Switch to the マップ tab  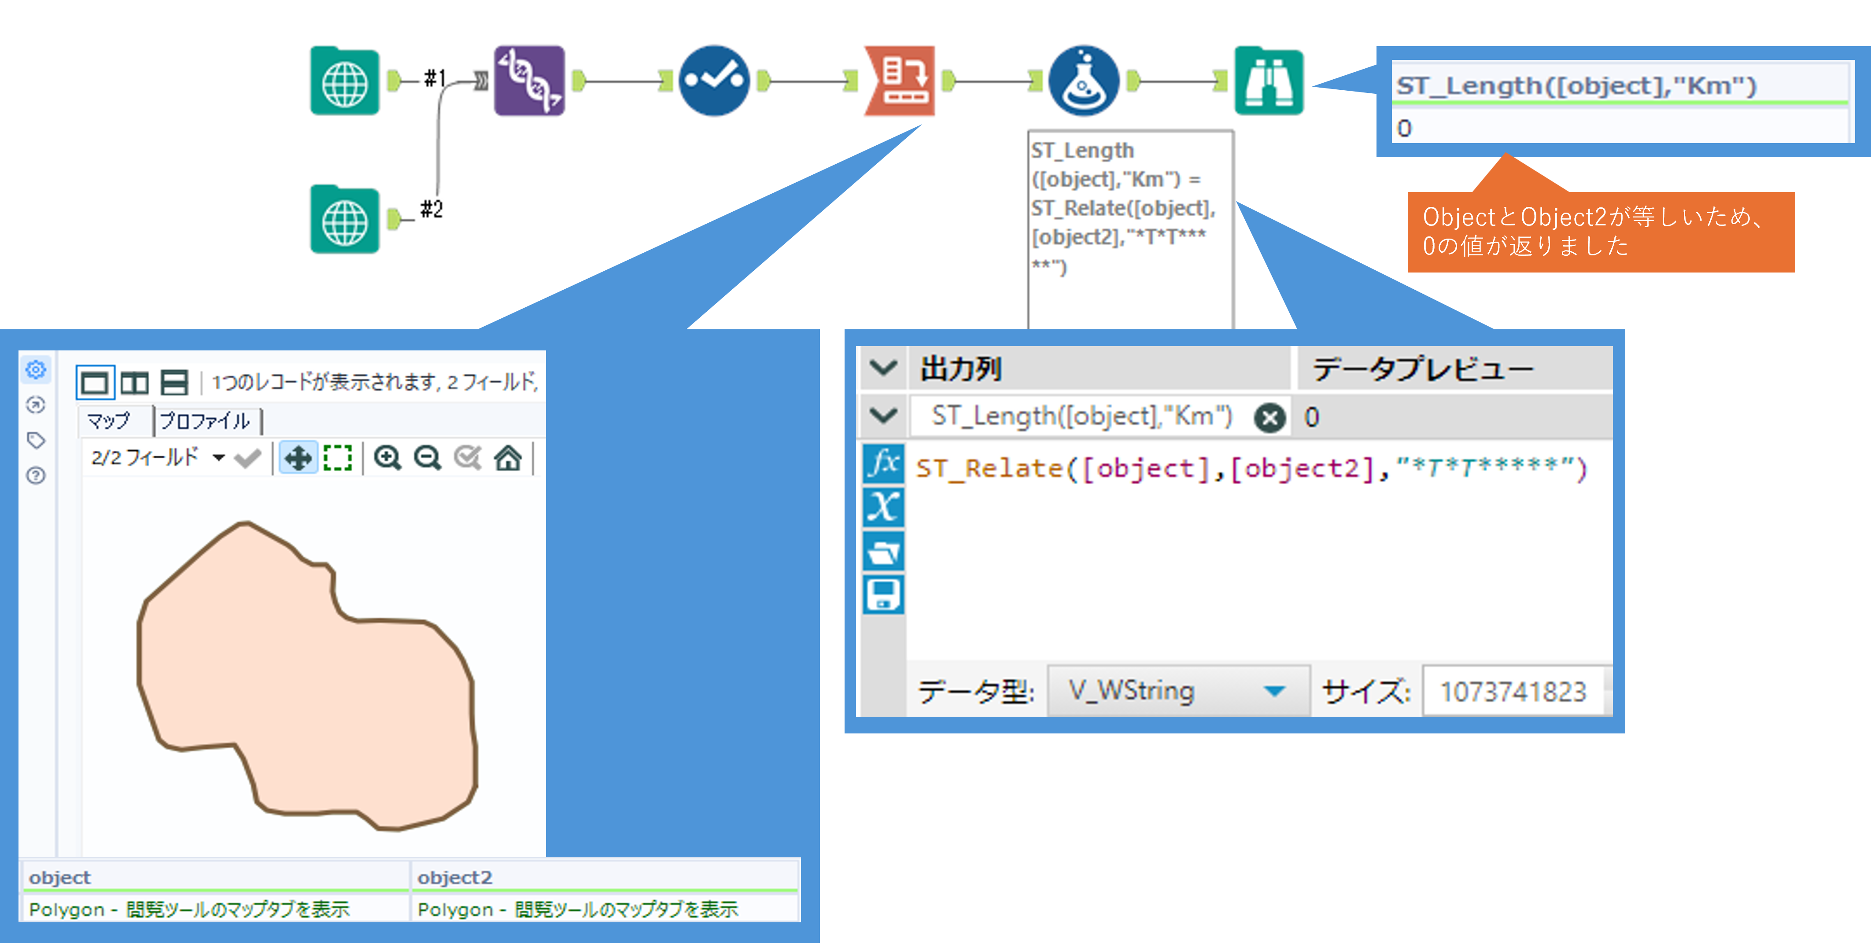coord(109,421)
